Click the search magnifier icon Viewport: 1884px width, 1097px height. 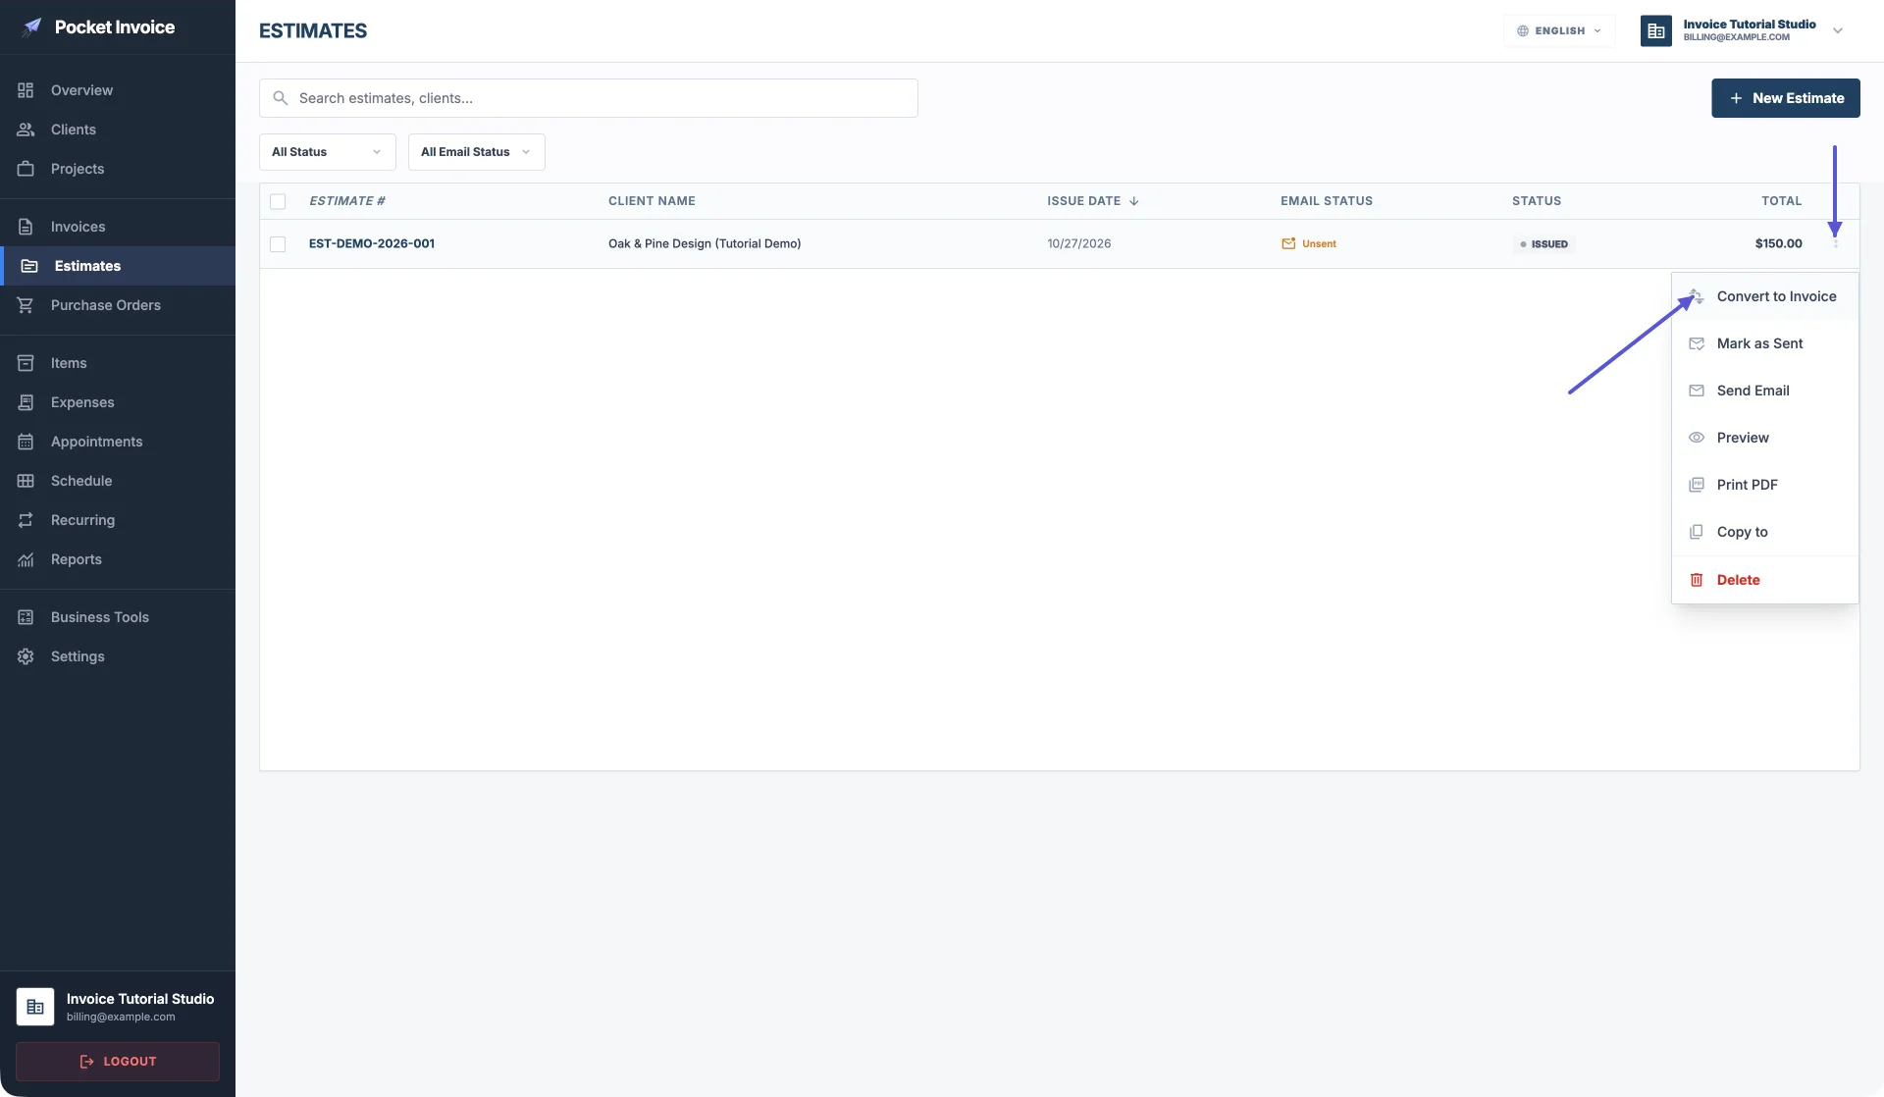pos(280,98)
